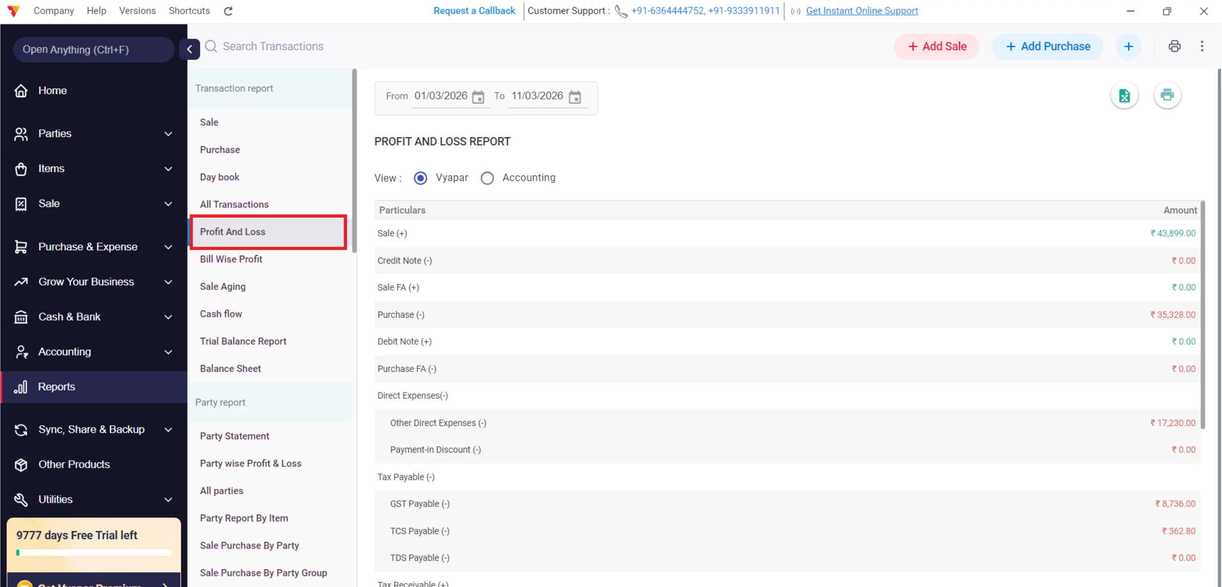
Task: Click the printer icon in top toolbar
Action: tap(1174, 46)
